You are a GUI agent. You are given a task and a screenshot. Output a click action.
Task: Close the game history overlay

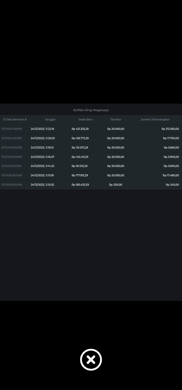coord(91,360)
